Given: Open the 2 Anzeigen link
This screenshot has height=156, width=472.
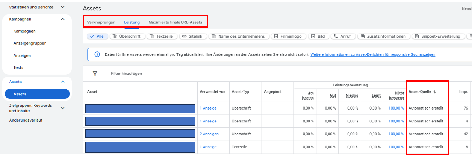Looking at the screenshot, I should (209, 134).
